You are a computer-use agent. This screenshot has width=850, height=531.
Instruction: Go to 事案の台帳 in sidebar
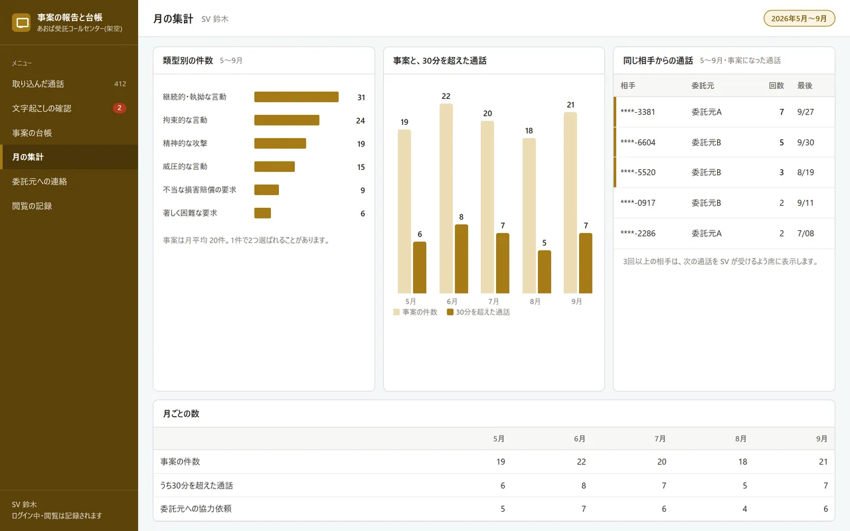69,133
